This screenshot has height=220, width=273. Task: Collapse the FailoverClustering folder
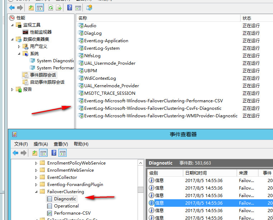(x=36, y=192)
